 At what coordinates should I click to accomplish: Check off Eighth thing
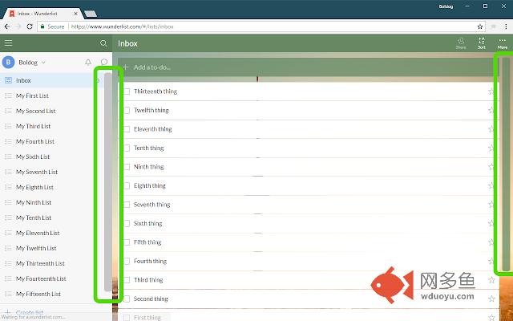click(x=127, y=185)
